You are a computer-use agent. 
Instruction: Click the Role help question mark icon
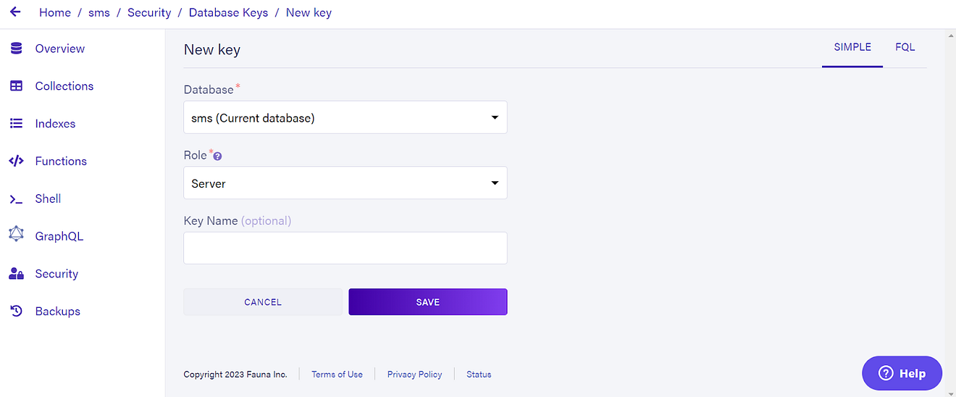pyautogui.click(x=217, y=156)
